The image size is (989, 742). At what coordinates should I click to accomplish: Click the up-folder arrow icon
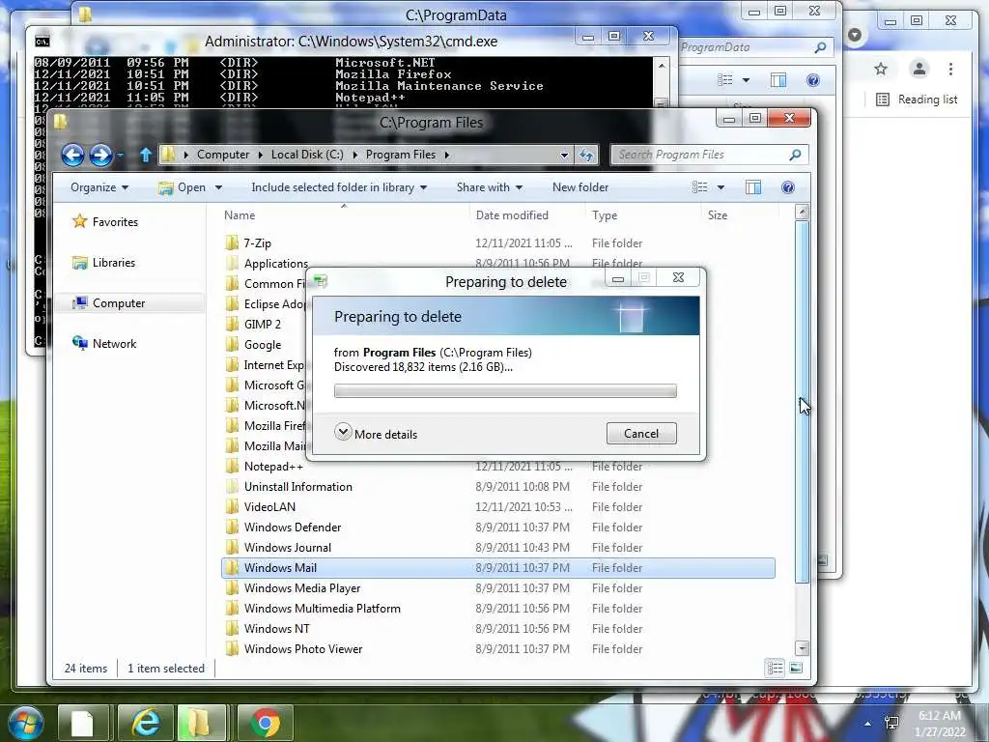pos(146,155)
